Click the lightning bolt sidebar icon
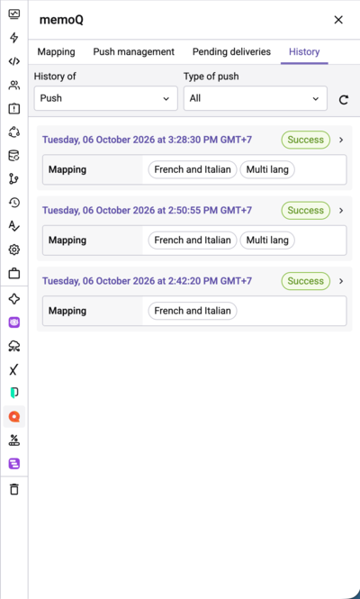 [14, 38]
